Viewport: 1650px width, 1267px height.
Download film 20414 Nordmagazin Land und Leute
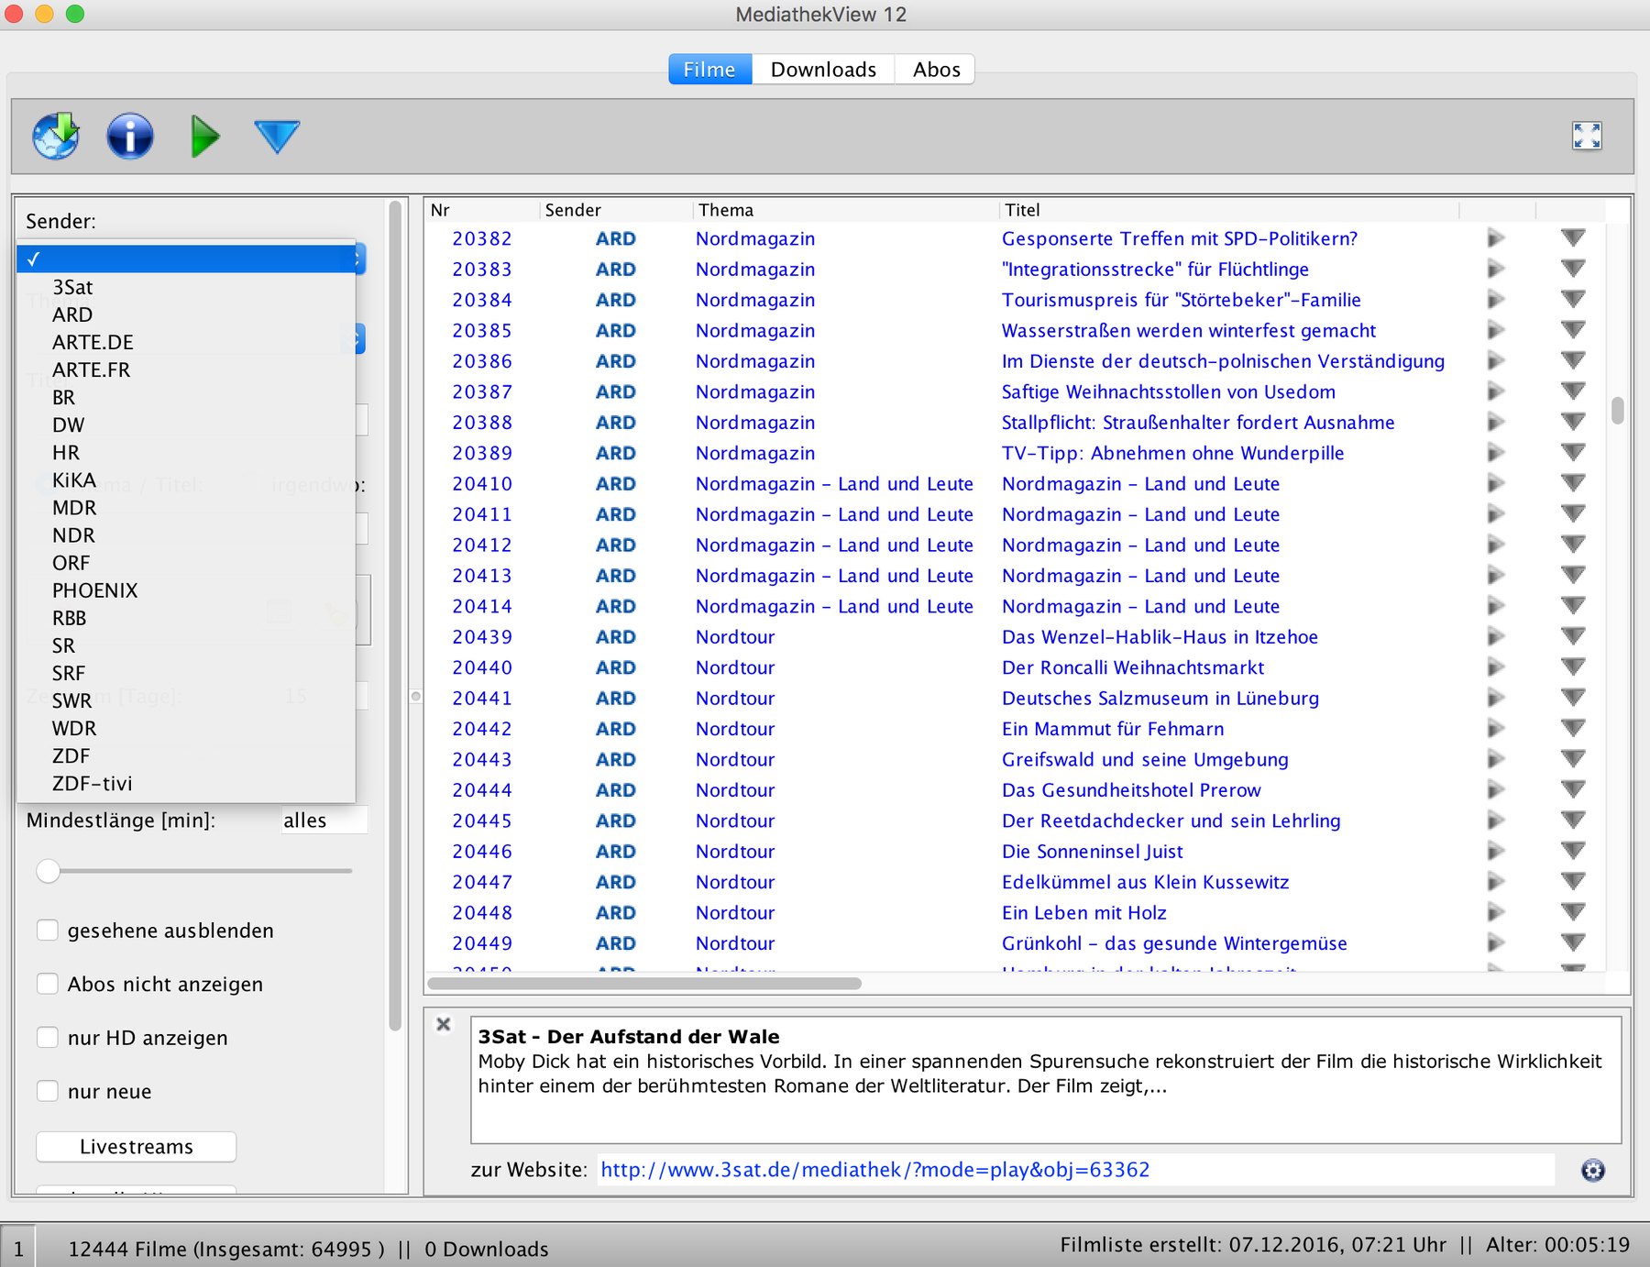pos(1573,606)
